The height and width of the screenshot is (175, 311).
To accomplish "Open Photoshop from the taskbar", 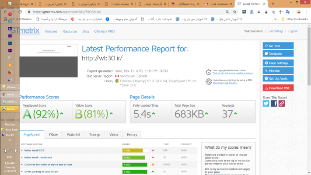I will [x=10, y=43].
